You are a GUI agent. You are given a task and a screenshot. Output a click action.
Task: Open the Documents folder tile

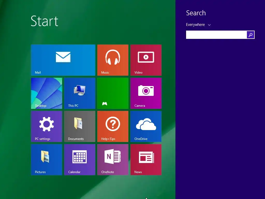coord(80,126)
